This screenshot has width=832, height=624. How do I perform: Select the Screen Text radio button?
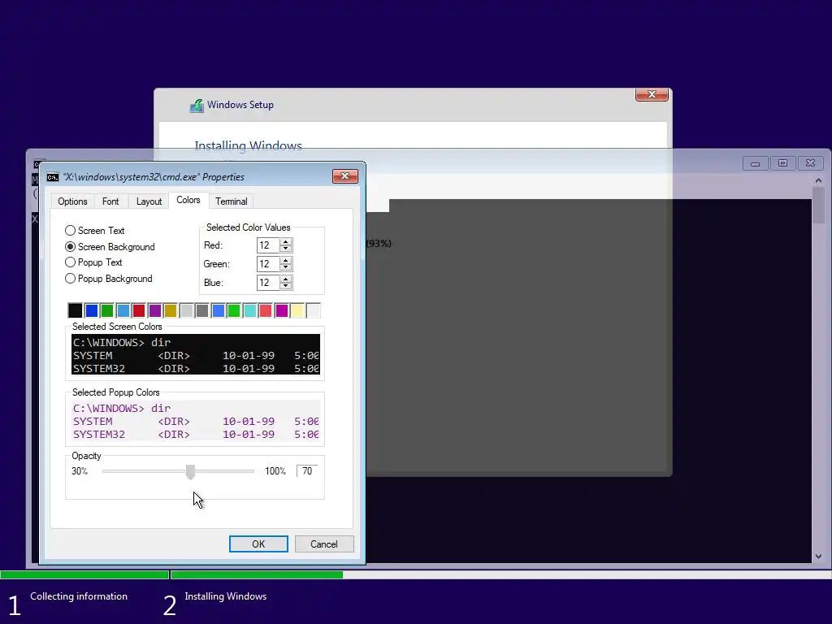[70, 231]
